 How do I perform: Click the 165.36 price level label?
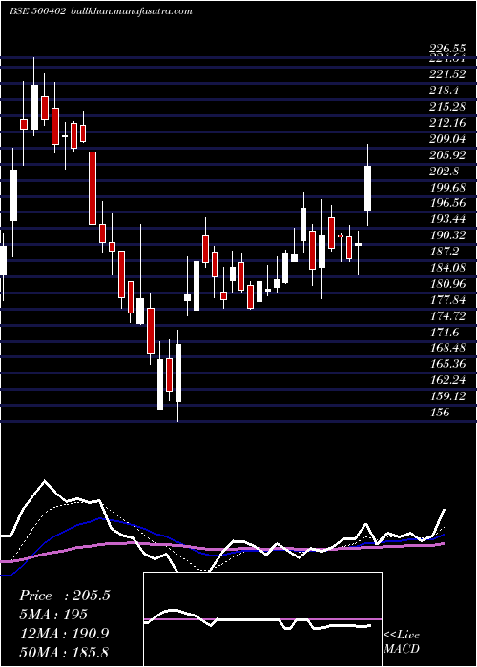447,364
